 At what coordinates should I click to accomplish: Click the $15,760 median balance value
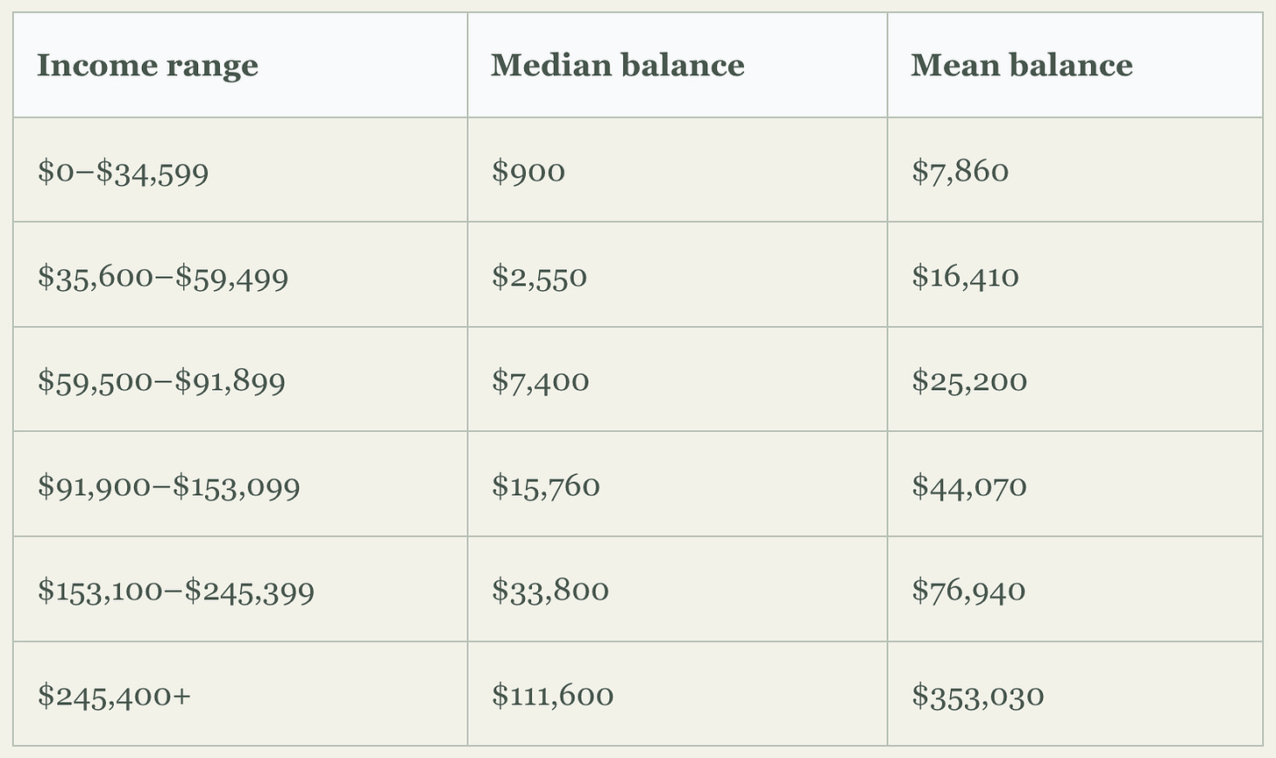[x=545, y=486]
